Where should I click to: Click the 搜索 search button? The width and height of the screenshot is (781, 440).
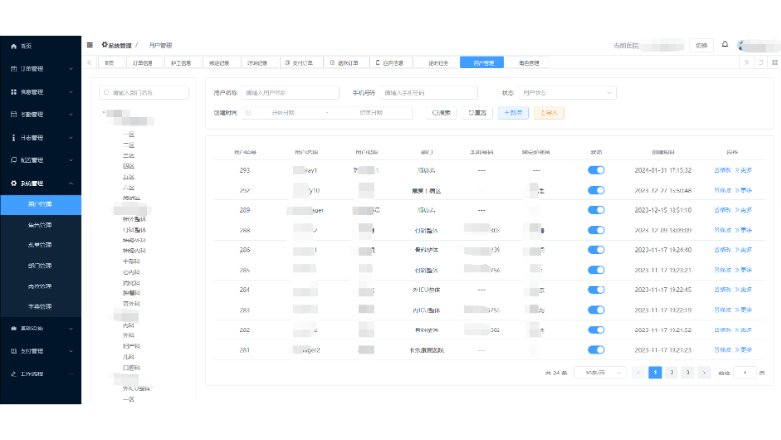coord(441,113)
